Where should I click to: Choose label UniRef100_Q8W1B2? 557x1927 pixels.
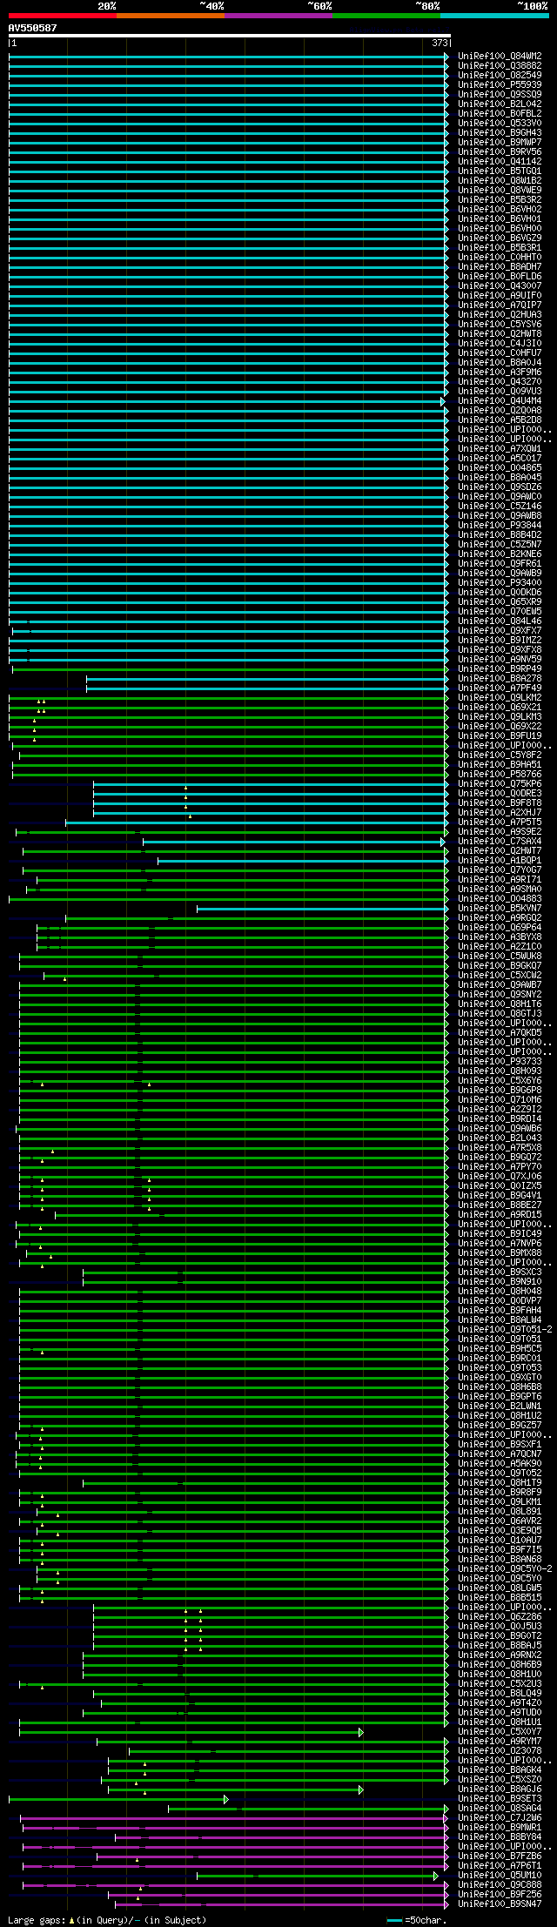pos(500,180)
